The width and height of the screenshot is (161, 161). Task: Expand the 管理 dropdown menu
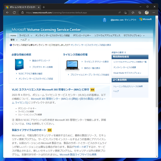pos(14,40)
